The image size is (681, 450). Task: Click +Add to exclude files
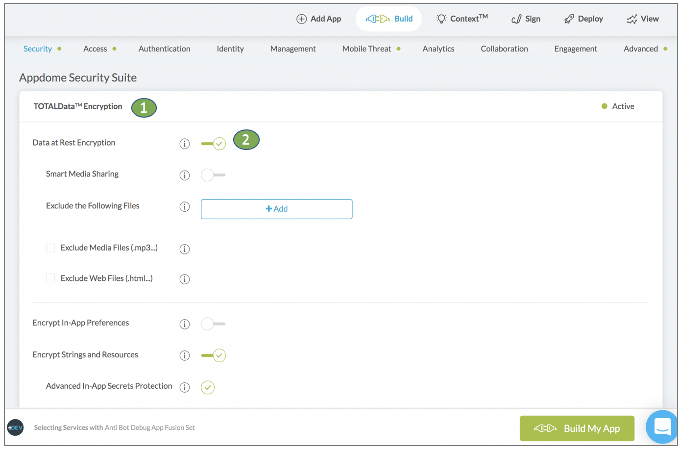click(x=276, y=209)
